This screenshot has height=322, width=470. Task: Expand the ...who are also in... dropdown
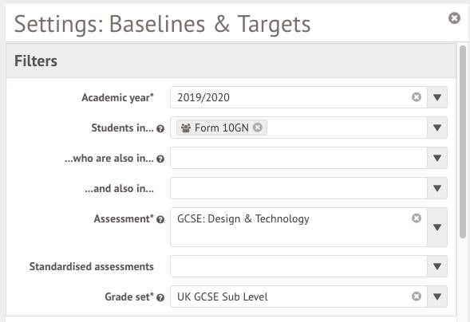tap(437, 158)
